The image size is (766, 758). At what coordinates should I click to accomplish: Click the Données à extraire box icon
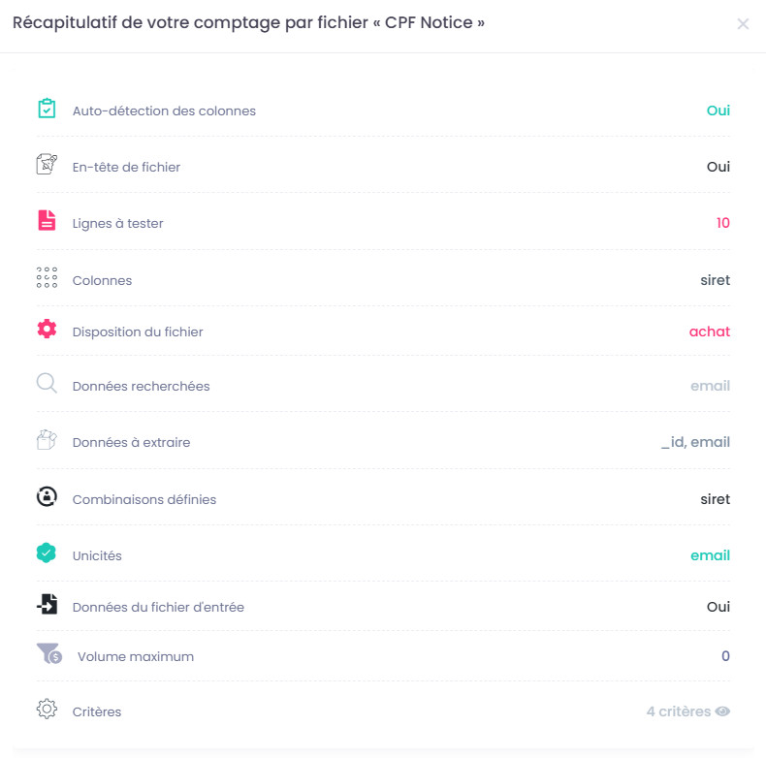(x=47, y=440)
